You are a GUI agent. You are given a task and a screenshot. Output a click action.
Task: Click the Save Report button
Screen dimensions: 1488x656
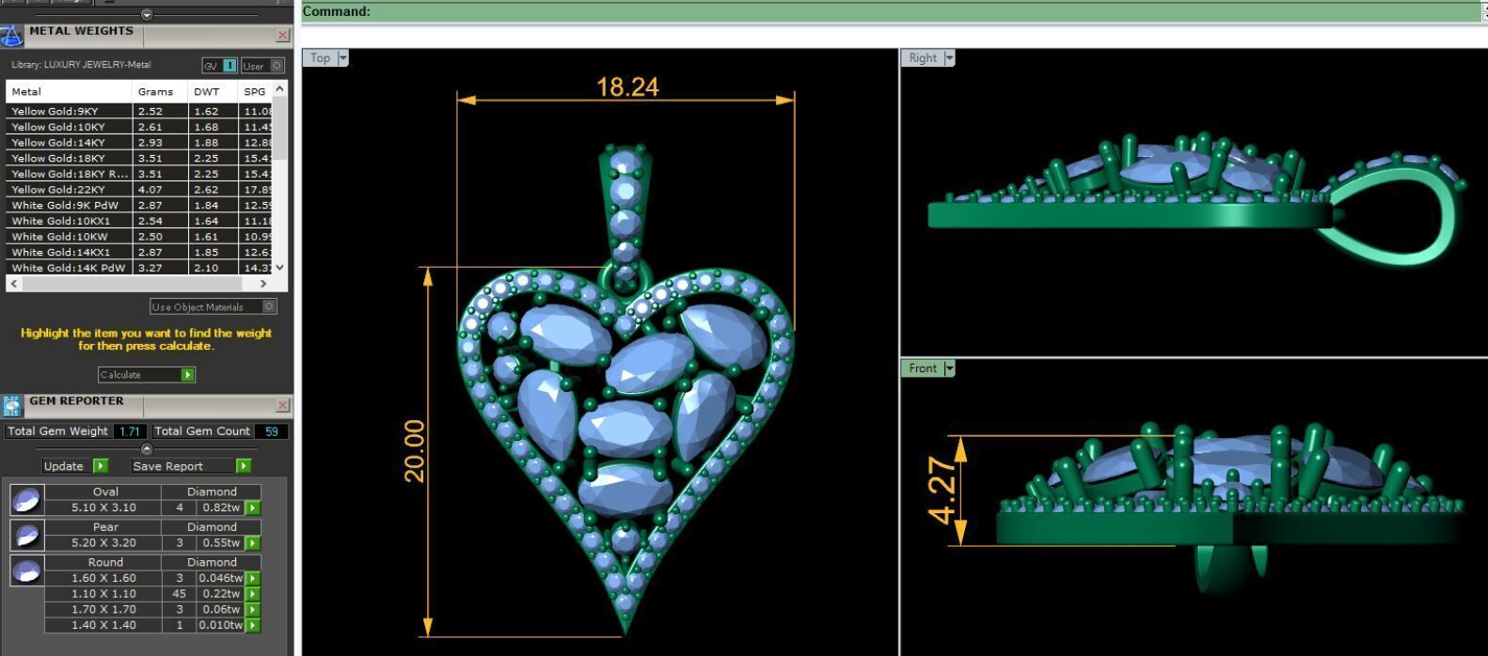pos(192,466)
